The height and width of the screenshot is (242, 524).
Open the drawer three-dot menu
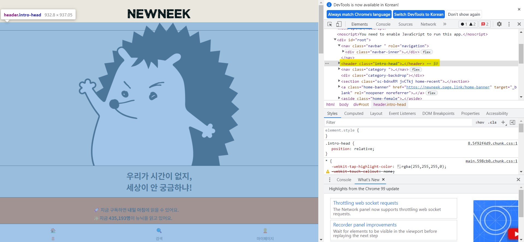(x=330, y=180)
